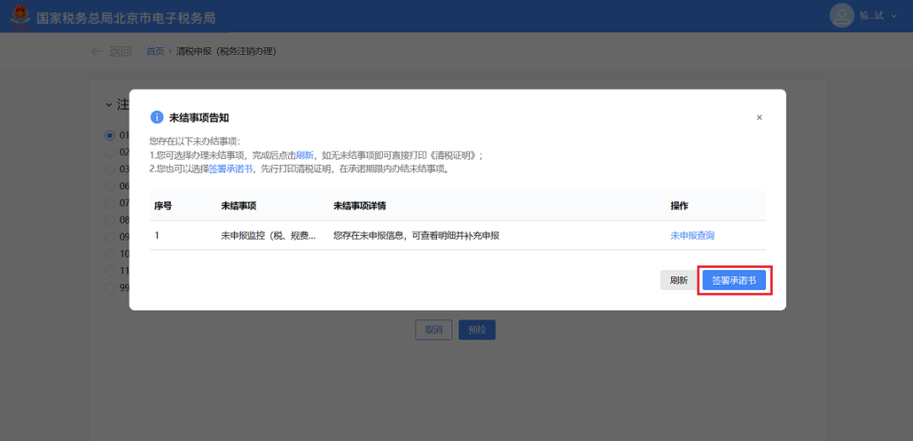Go to 首页 breadcrumb
The image size is (913, 441).
click(155, 52)
